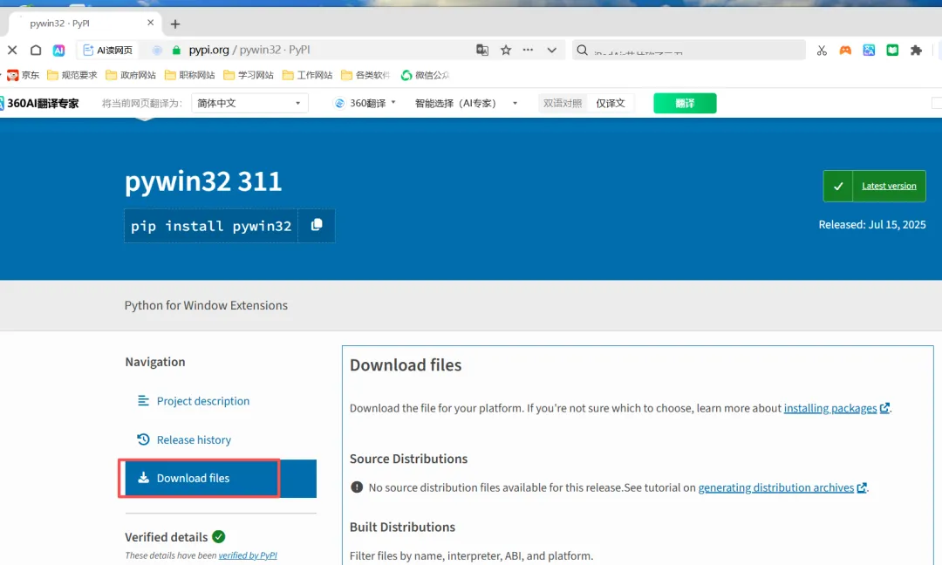Follow the verified by PyPI link
This screenshot has width=942, height=565.
[x=248, y=555]
